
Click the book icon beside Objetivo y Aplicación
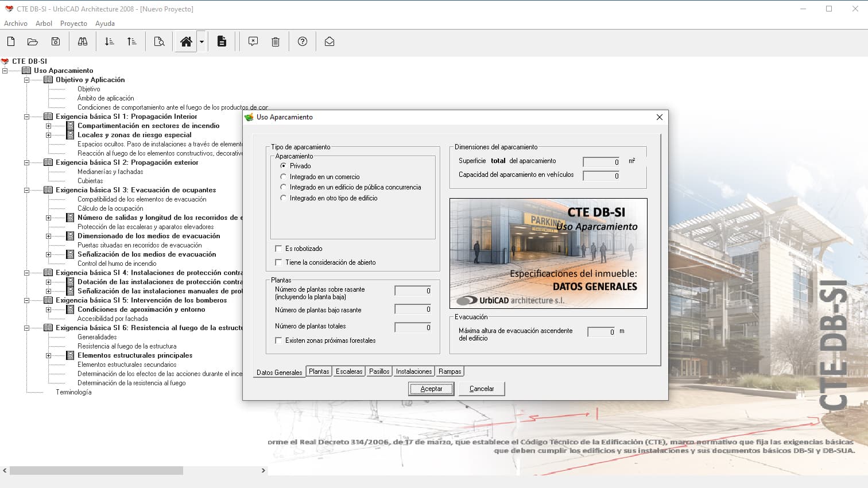(x=48, y=80)
